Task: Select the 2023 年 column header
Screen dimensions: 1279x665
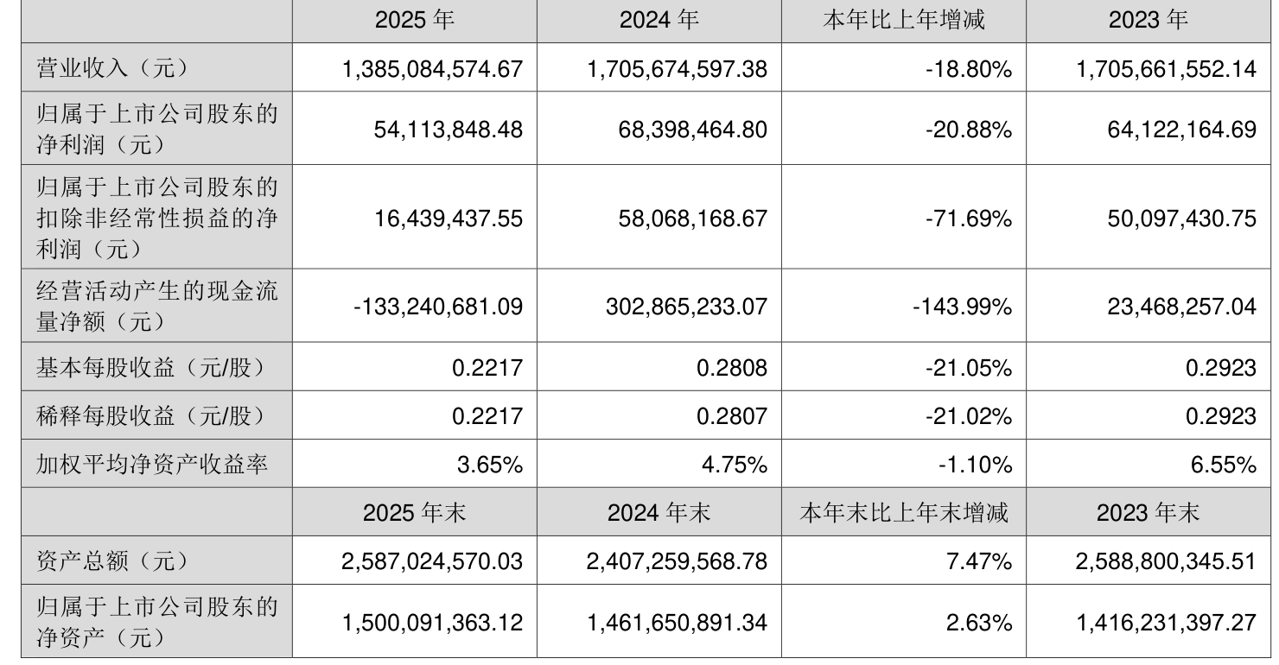Action: [x=1148, y=21]
